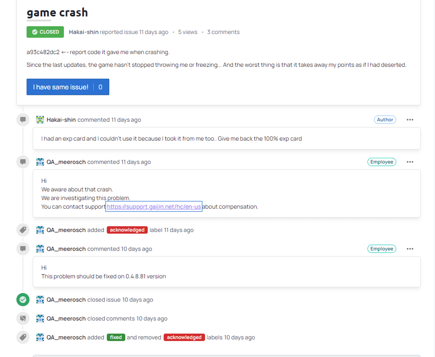Click the speech bubble icon beside QA_meerosch's second comment
This screenshot has height=357, width=435.
click(x=23, y=248)
